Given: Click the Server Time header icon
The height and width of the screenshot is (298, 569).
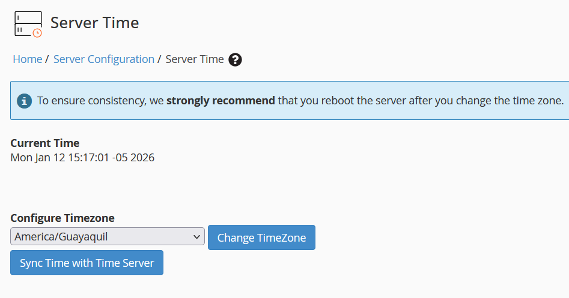Looking at the screenshot, I should coord(27,23).
